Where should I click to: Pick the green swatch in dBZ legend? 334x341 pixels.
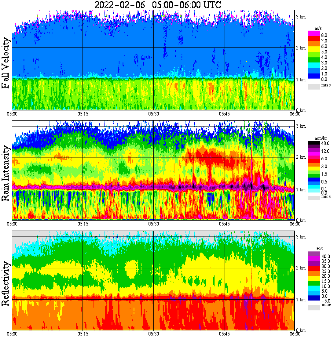(x=314, y=283)
